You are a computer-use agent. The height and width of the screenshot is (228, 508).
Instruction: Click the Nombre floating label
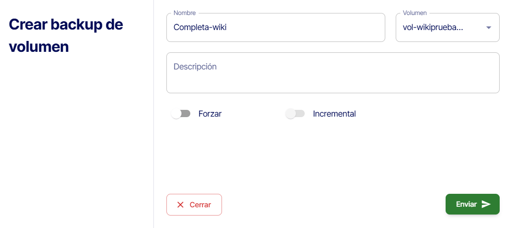(x=184, y=12)
